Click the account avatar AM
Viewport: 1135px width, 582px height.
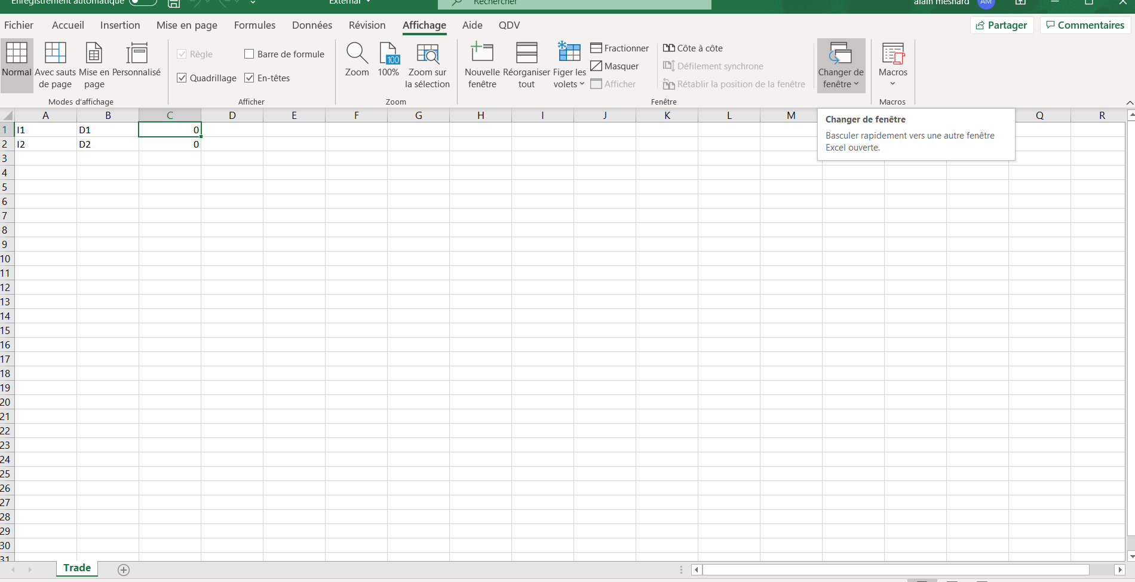click(x=986, y=3)
